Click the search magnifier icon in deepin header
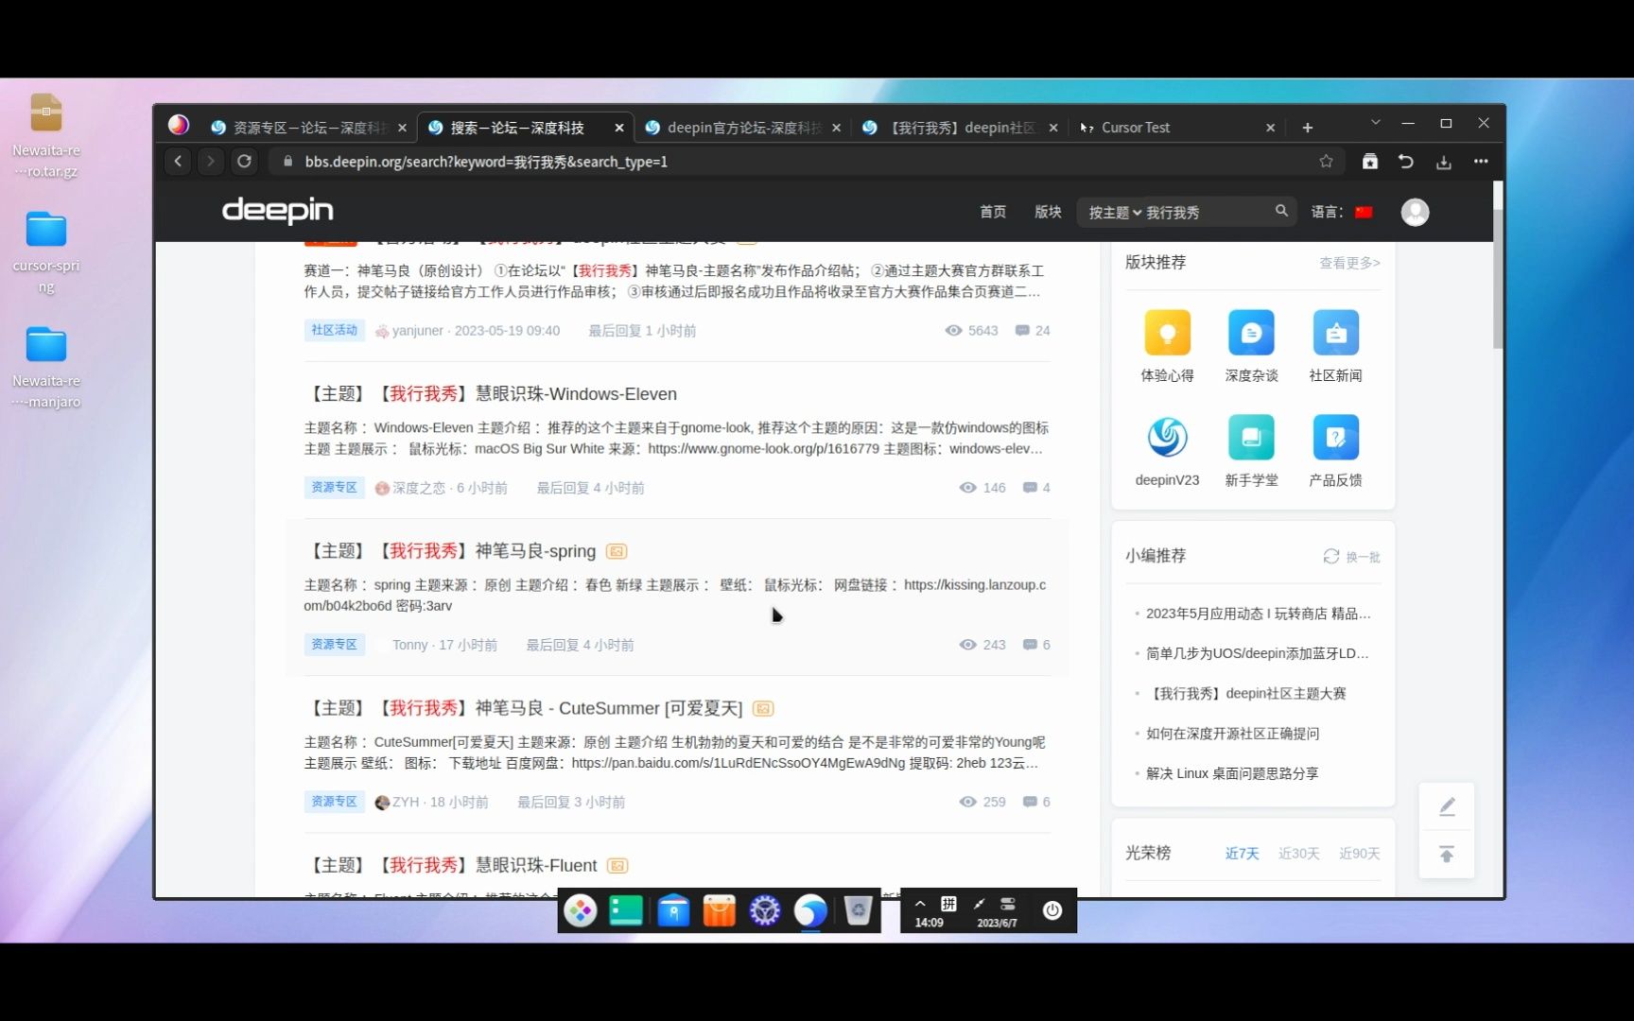 click(1281, 211)
